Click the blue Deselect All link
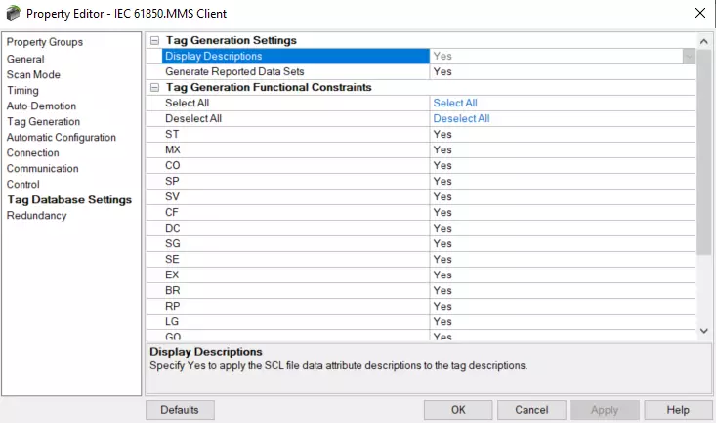Viewport: 716px width, 423px height. click(x=461, y=119)
